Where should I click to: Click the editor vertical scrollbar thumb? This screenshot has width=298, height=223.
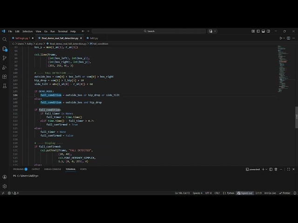pos(296,118)
